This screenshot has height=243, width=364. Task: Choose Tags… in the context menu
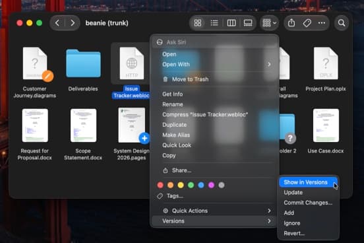click(215, 196)
